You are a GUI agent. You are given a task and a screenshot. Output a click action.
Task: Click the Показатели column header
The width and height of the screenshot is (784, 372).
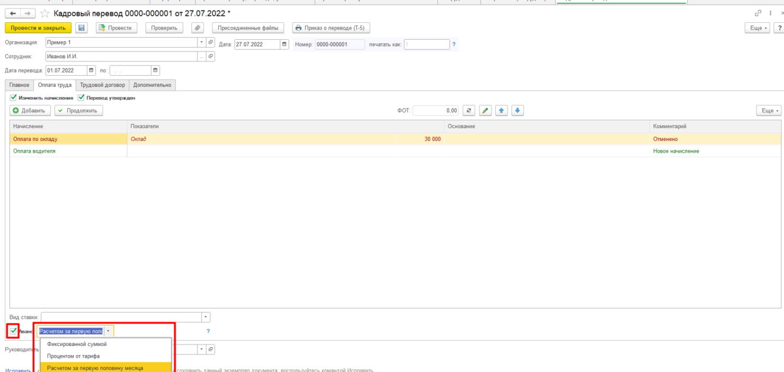coord(286,127)
